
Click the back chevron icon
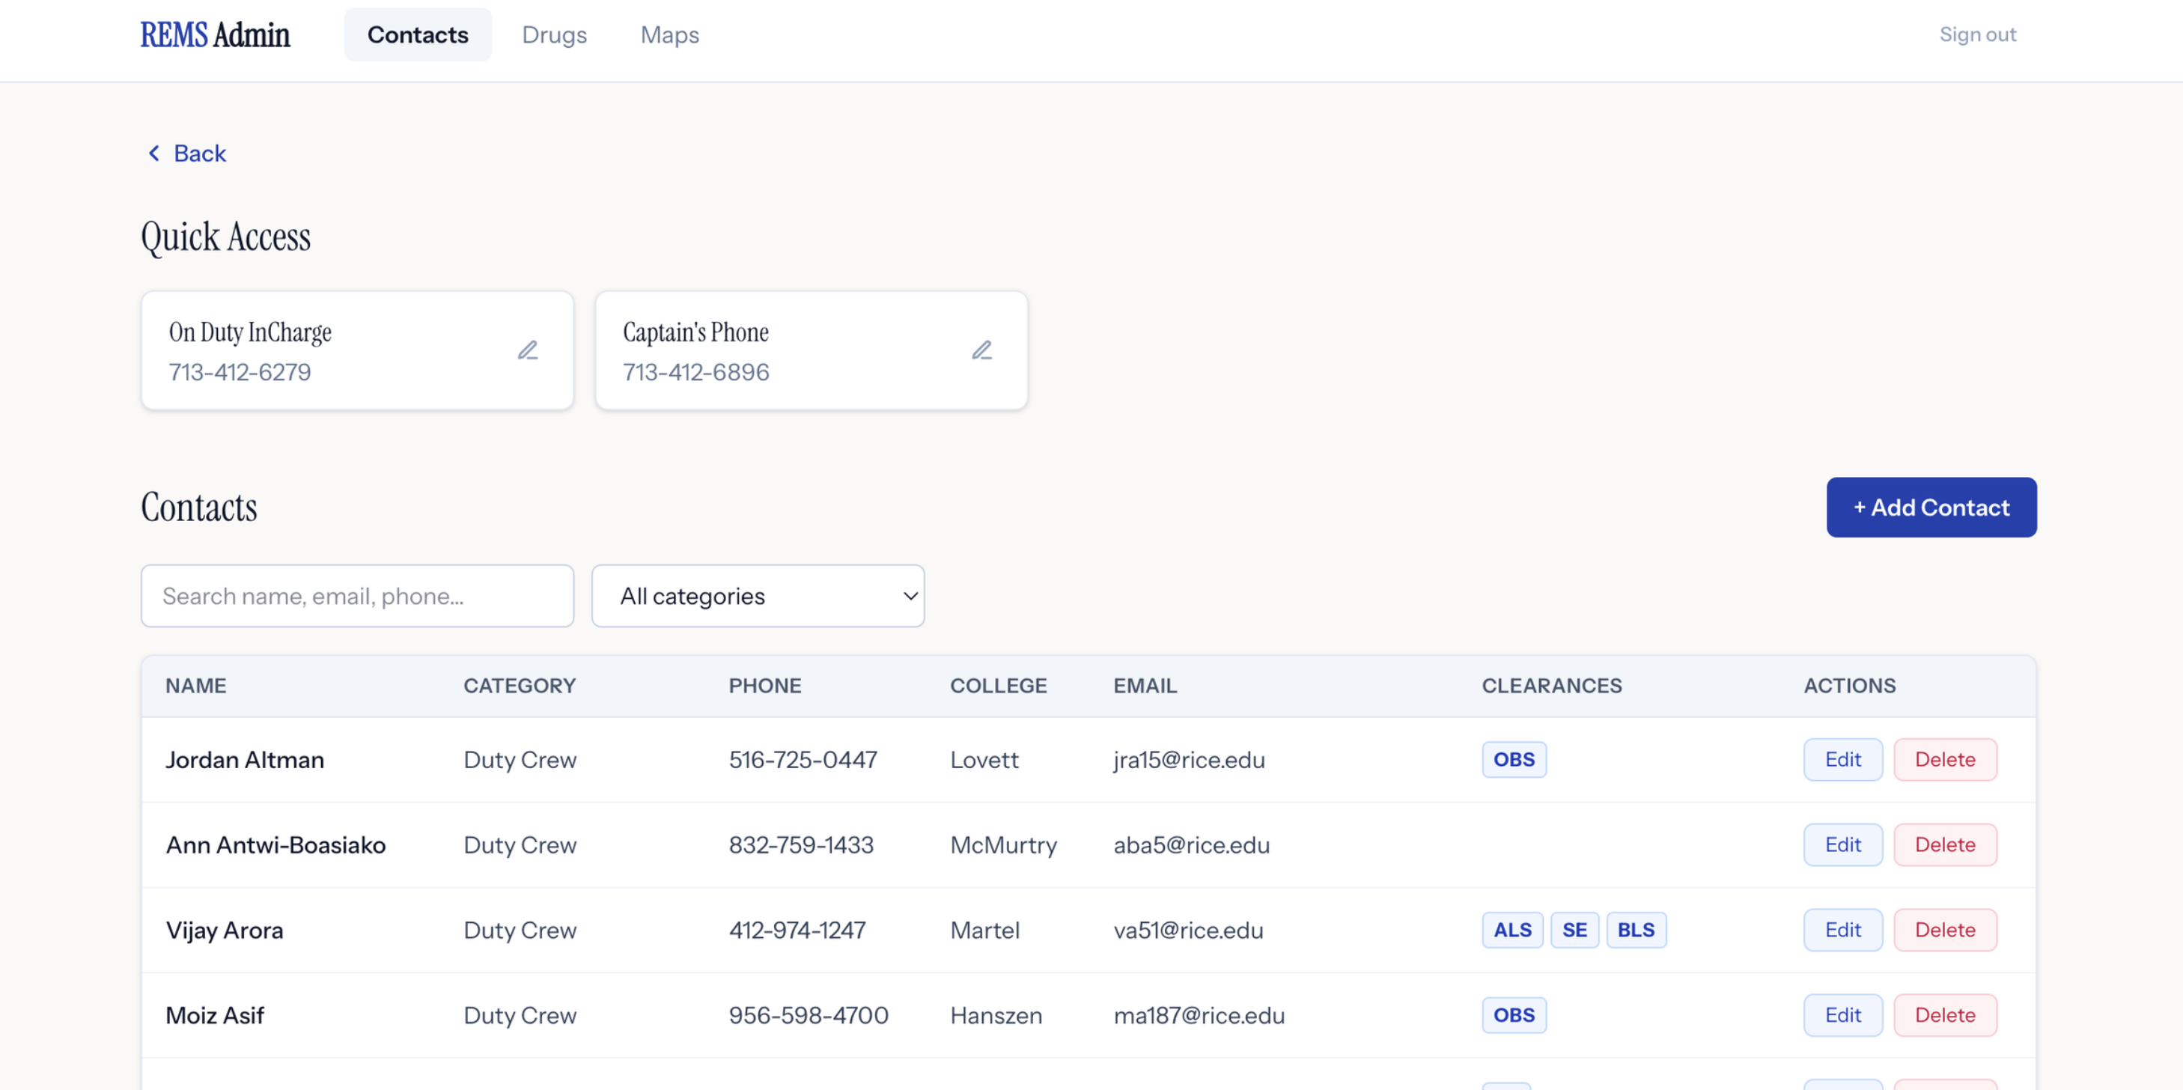(153, 153)
